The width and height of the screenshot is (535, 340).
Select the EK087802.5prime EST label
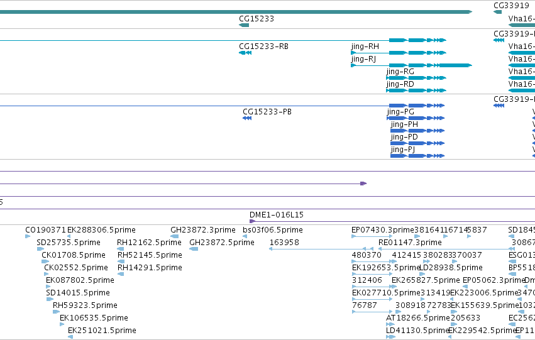[80, 280]
